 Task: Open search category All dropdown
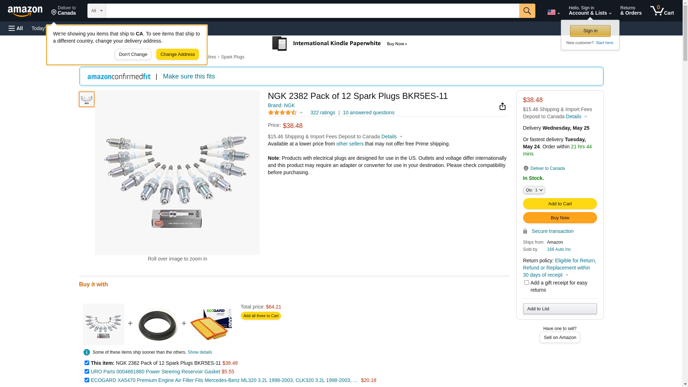97,11
